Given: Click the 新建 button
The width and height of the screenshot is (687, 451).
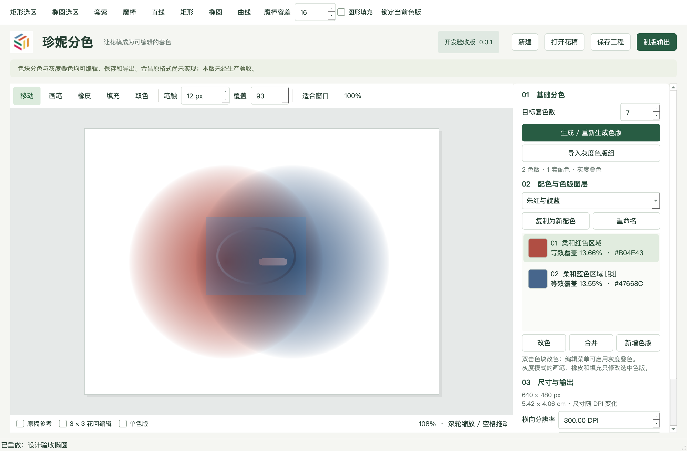Looking at the screenshot, I should [x=525, y=42].
